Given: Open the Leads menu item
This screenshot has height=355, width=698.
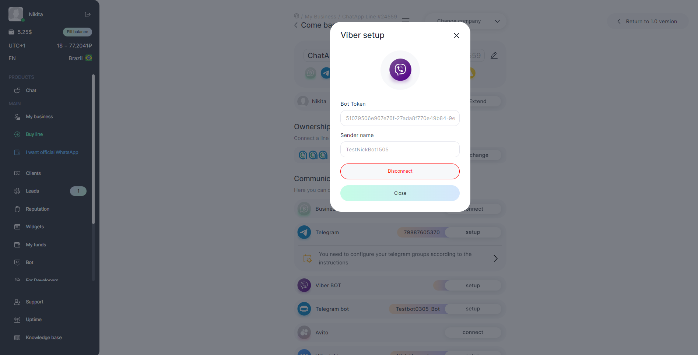Looking at the screenshot, I should (32, 191).
